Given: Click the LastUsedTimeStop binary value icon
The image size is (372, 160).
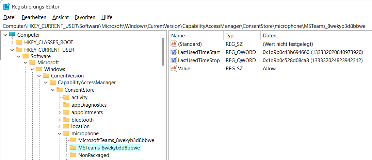Looking at the screenshot, I should tap(174, 60).
